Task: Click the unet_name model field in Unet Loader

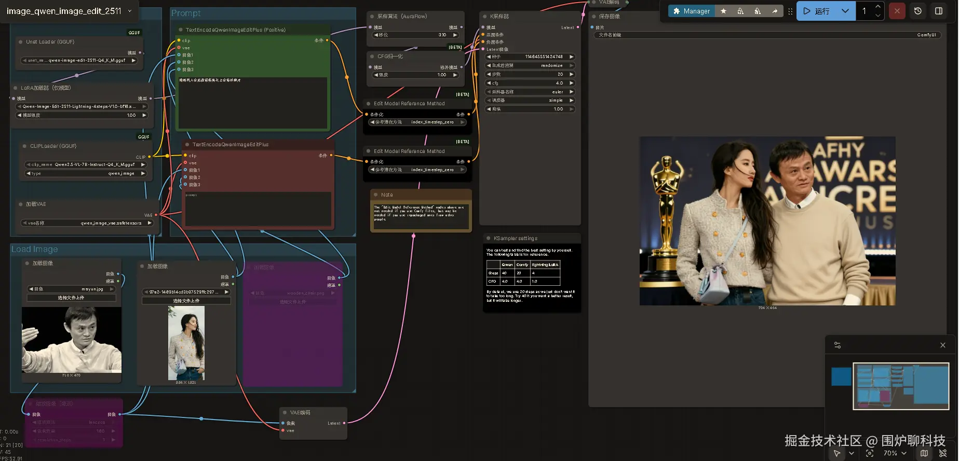Action: [79, 61]
